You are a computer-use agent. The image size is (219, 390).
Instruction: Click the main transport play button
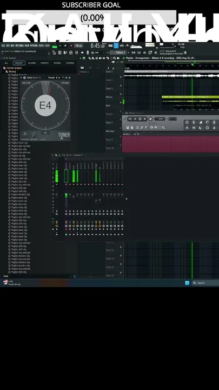[60, 45]
